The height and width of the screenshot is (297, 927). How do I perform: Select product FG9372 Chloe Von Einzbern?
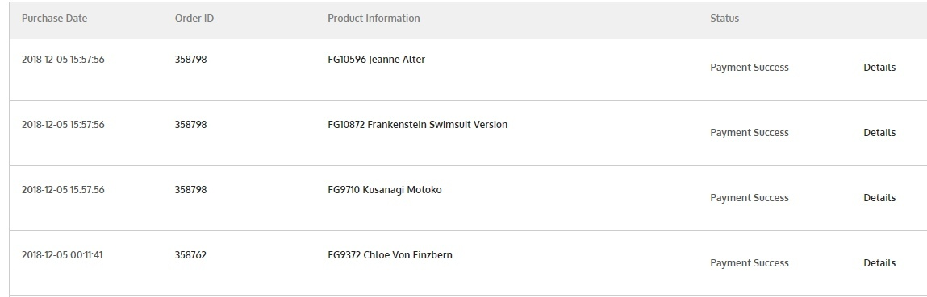pyautogui.click(x=390, y=255)
